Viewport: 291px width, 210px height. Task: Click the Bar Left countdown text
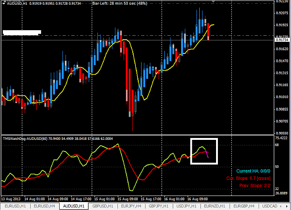pyautogui.click(x=120, y=3)
